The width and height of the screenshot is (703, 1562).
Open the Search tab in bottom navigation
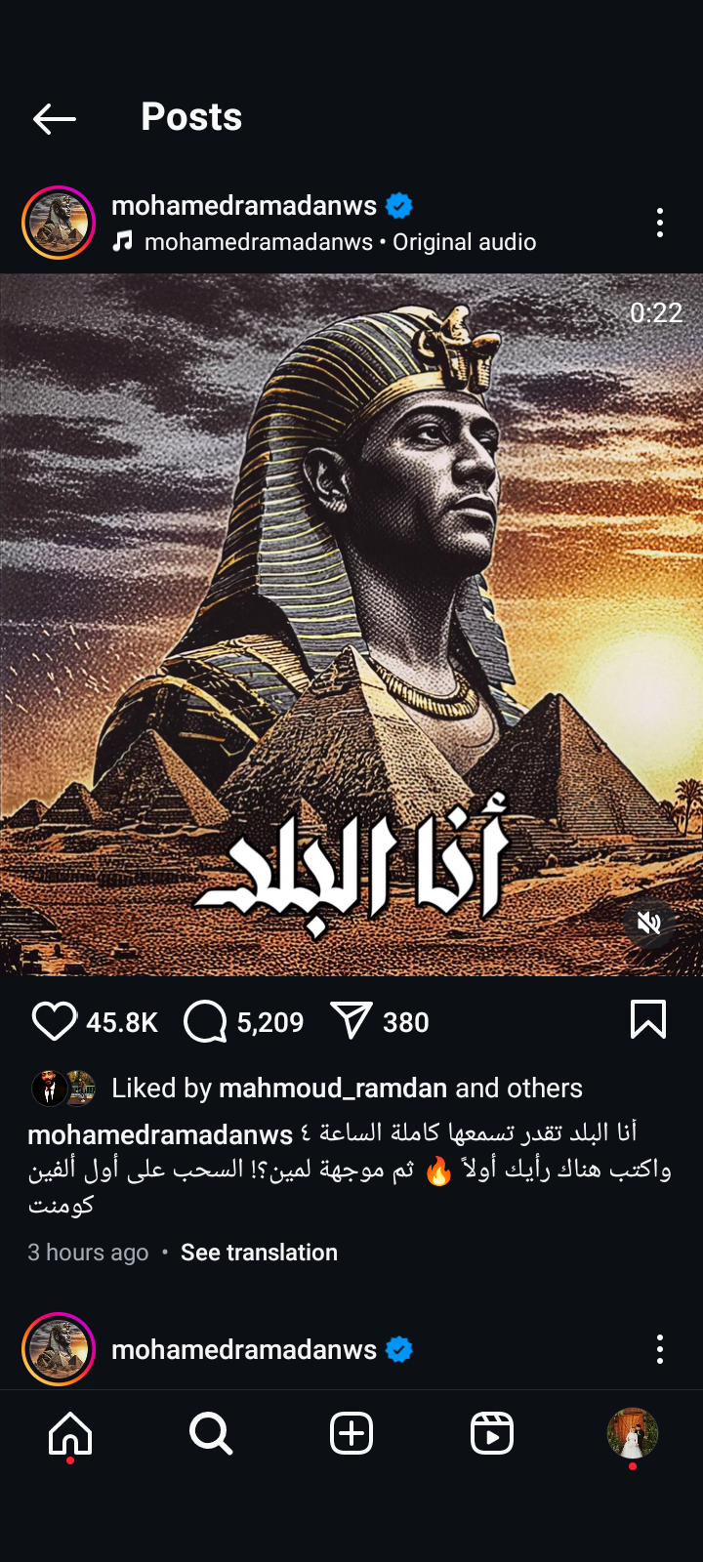coord(211,1434)
